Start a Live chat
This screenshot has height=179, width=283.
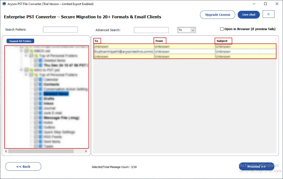(249, 15)
